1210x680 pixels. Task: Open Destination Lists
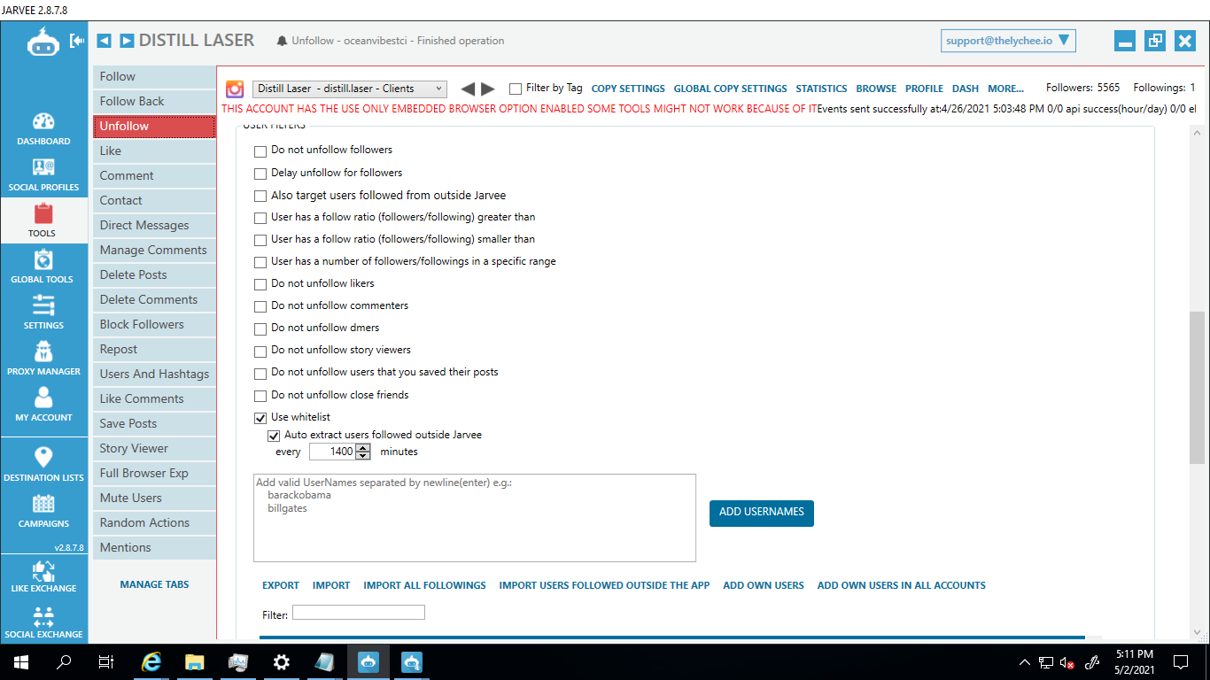[x=43, y=465]
